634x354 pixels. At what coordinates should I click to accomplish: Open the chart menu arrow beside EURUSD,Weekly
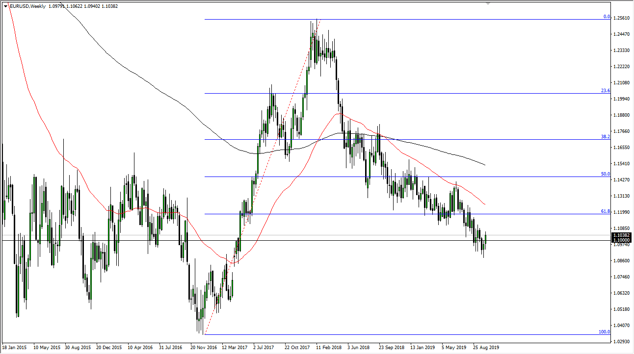click(x=5, y=6)
